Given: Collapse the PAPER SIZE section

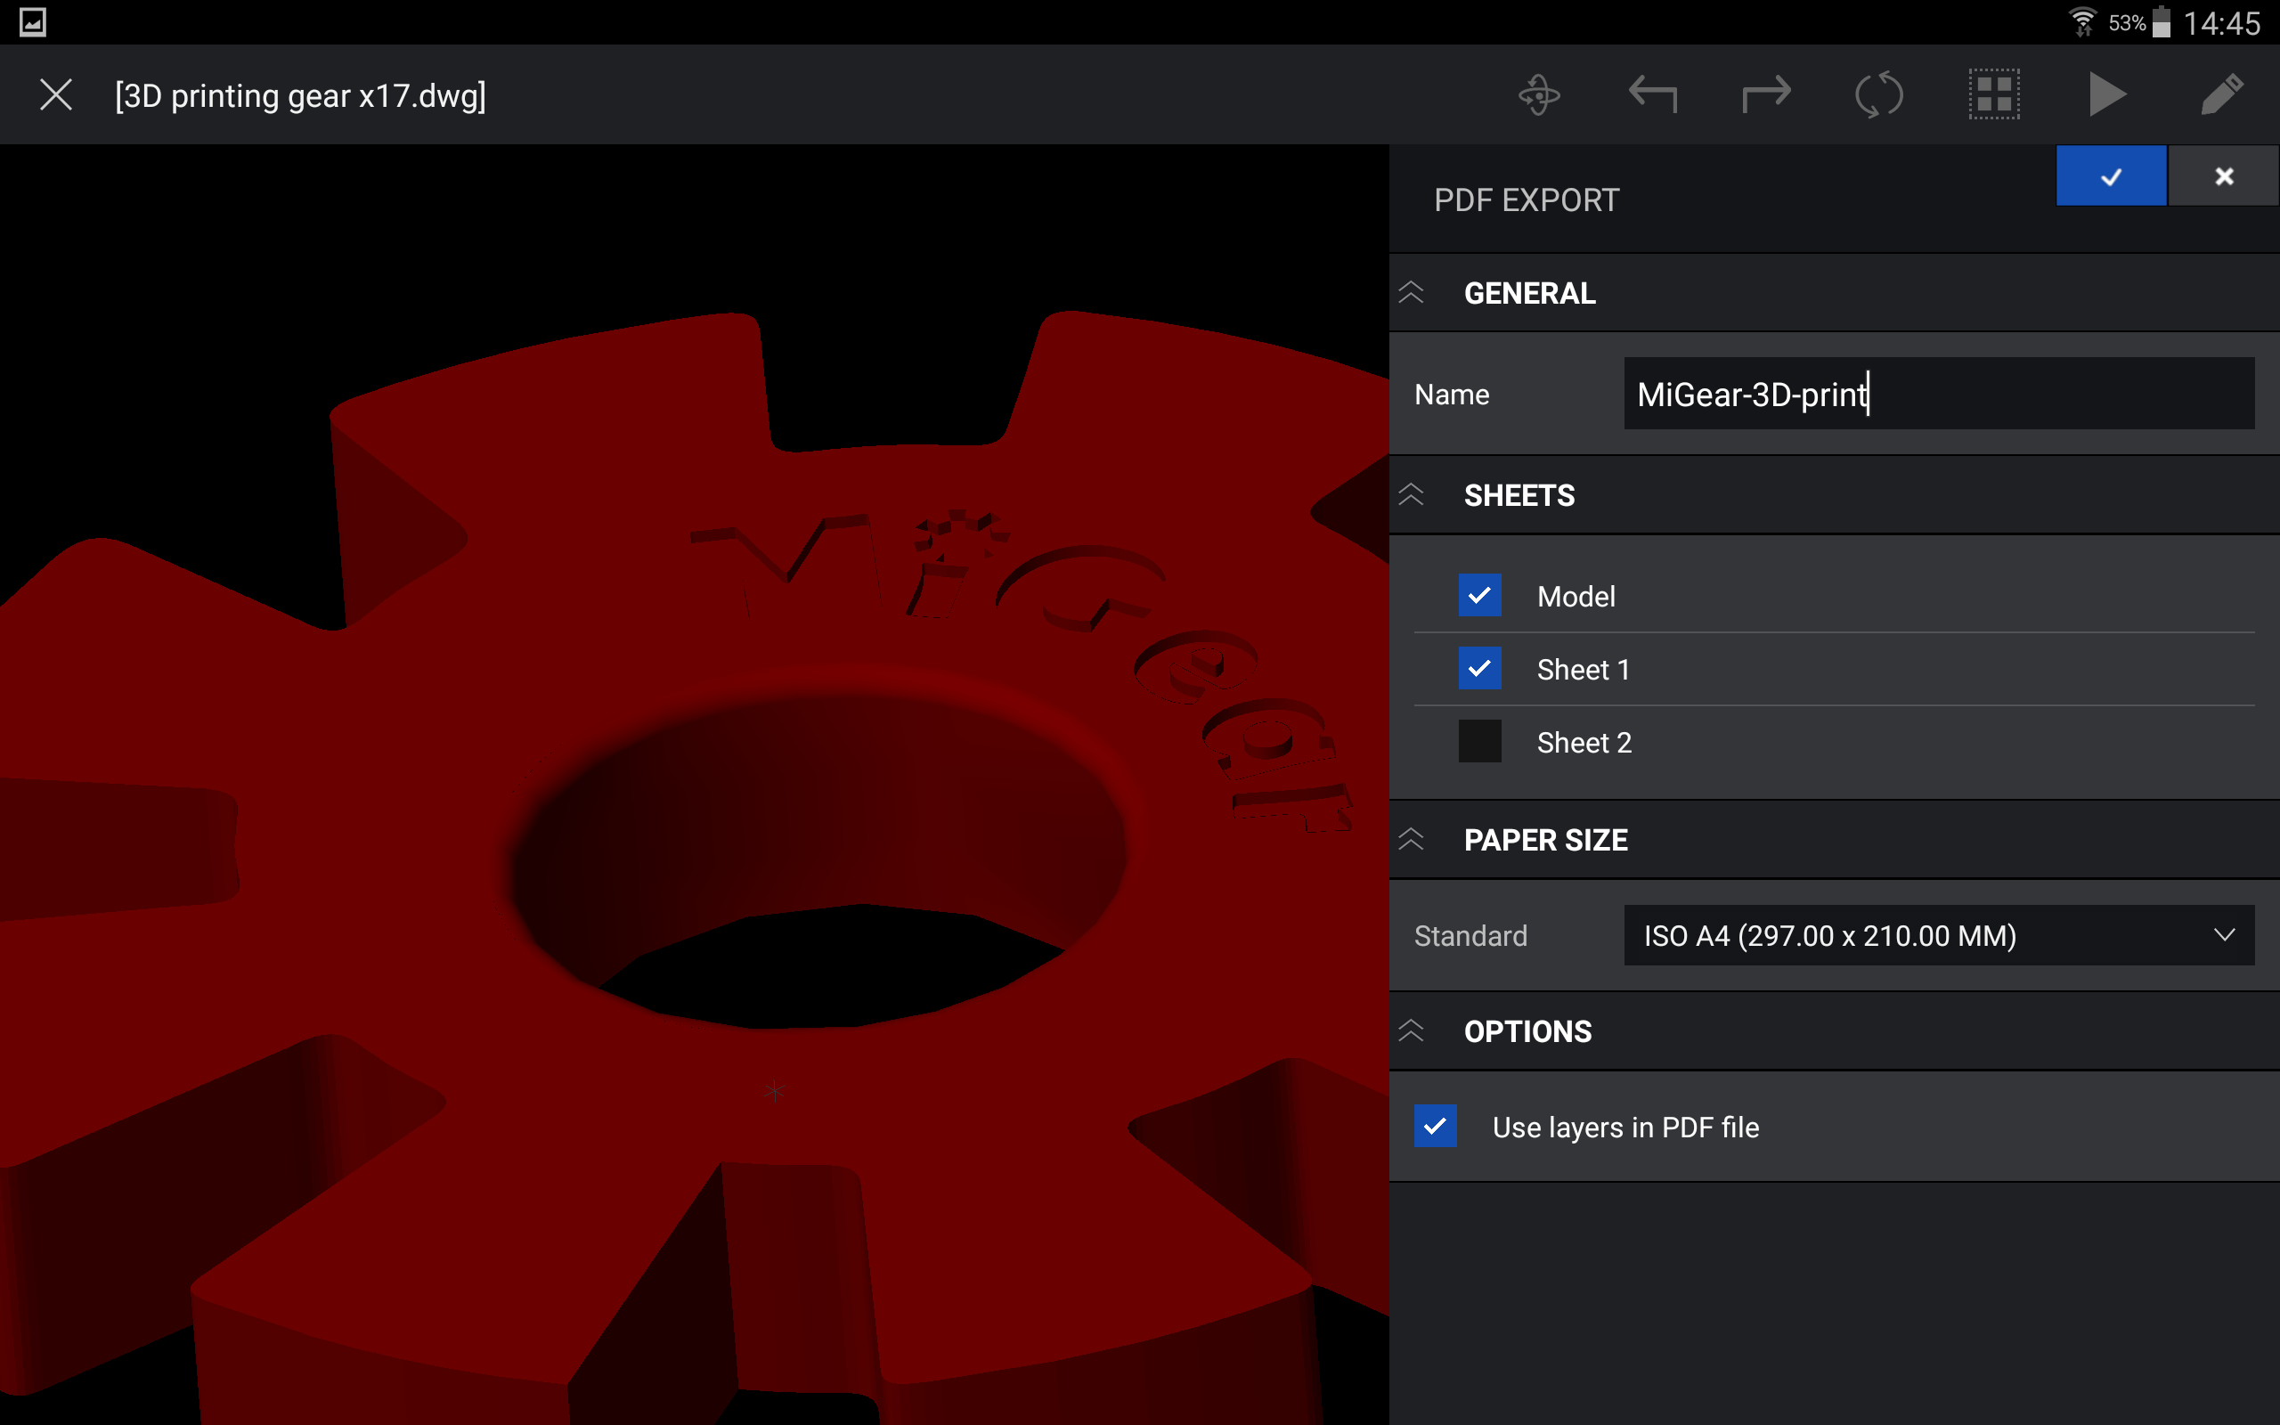Looking at the screenshot, I should (1411, 839).
